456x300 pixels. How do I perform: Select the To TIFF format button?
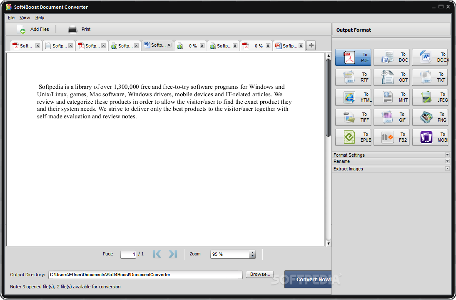tap(353, 117)
